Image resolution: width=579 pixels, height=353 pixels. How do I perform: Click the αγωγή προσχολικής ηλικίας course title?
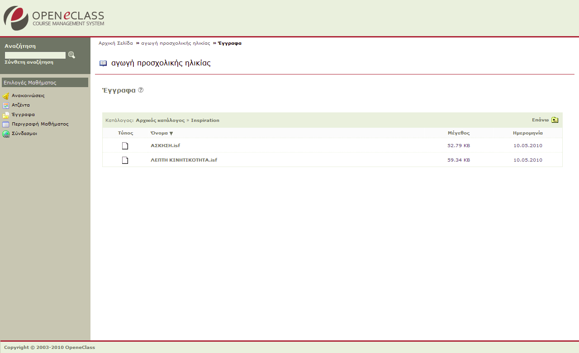[x=161, y=63]
